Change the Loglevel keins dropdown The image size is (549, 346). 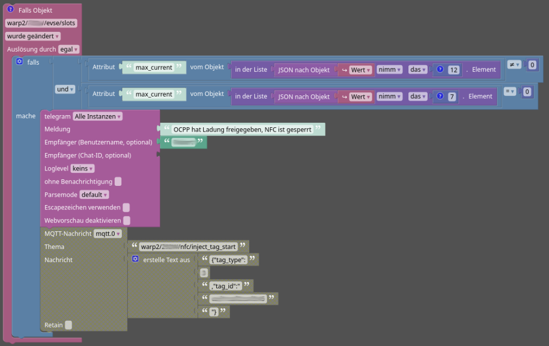82,168
